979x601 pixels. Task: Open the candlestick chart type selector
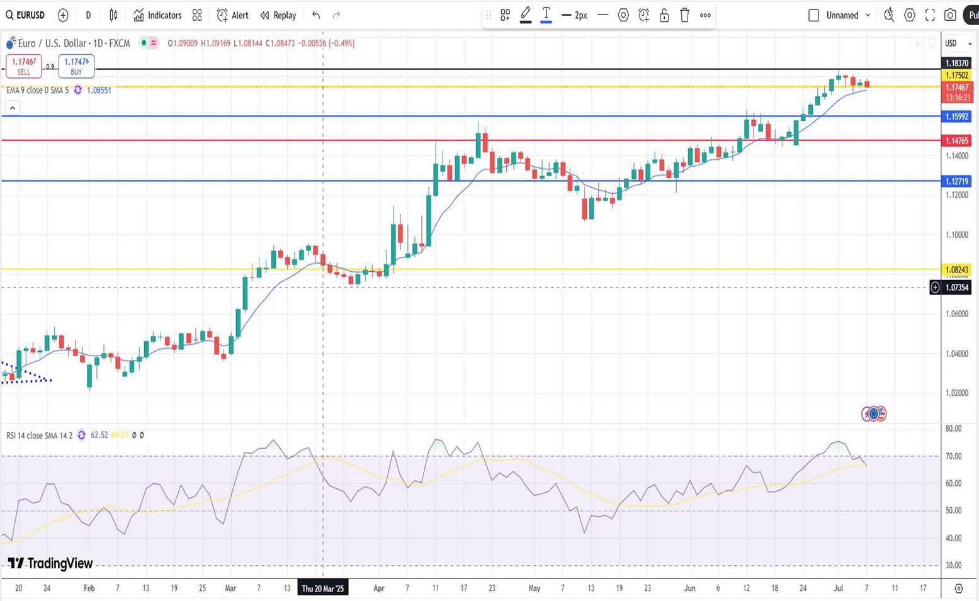tap(113, 15)
